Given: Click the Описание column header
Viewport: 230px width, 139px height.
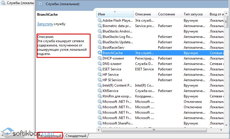Looking at the screenshot, I should 145,14.
